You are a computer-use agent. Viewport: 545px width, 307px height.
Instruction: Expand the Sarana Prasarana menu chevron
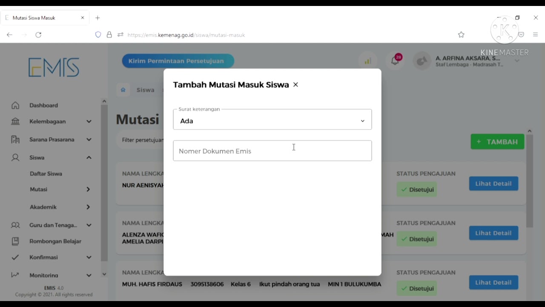89,139
